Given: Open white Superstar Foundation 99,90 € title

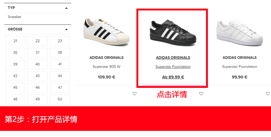Looking at the screenshot, I should coord(240,67).
